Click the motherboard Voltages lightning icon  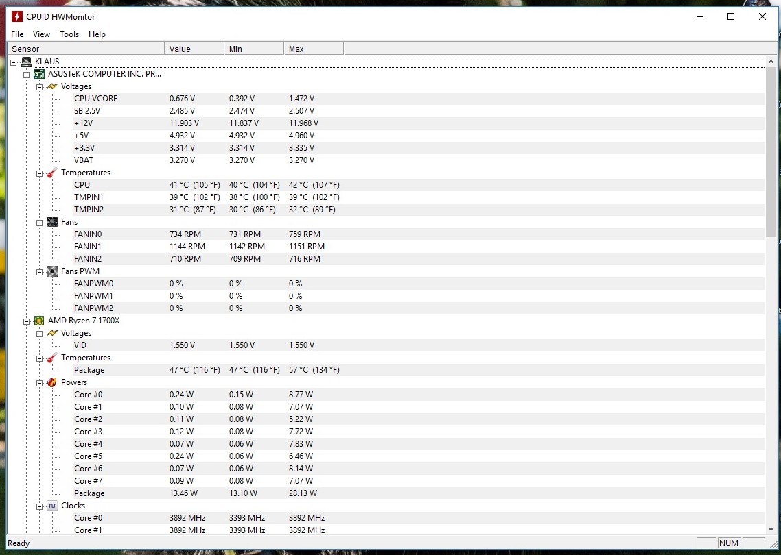[51, 86]
